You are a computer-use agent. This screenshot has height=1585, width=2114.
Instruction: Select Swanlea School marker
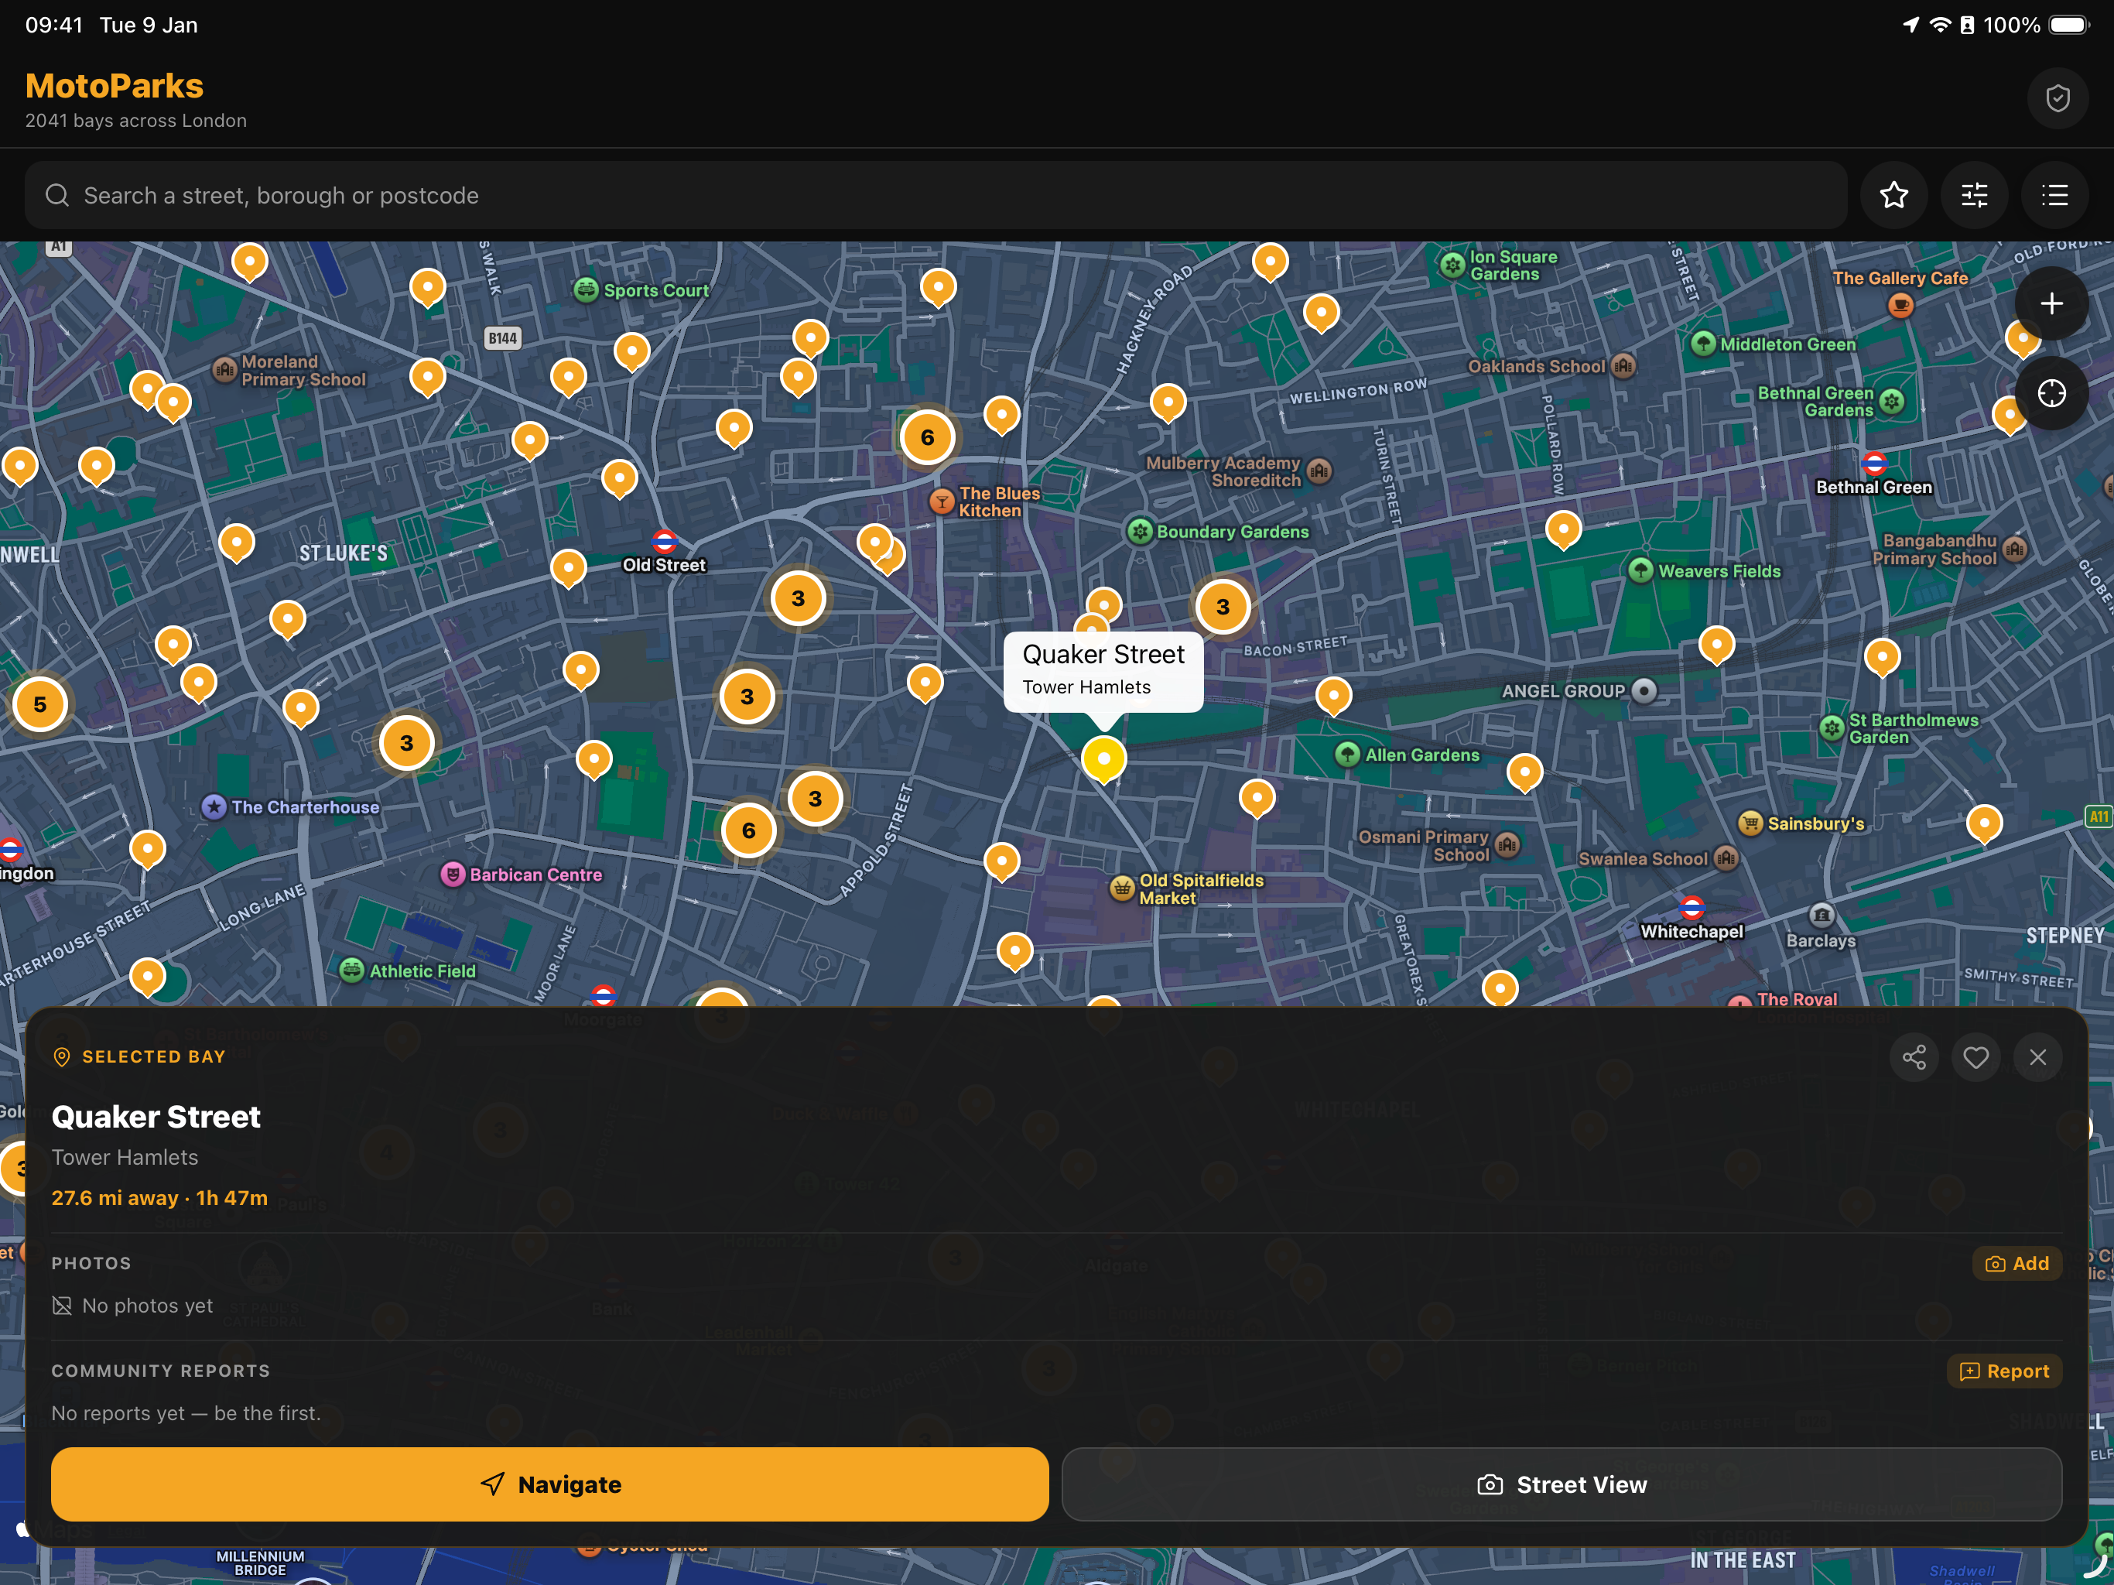1726,858
